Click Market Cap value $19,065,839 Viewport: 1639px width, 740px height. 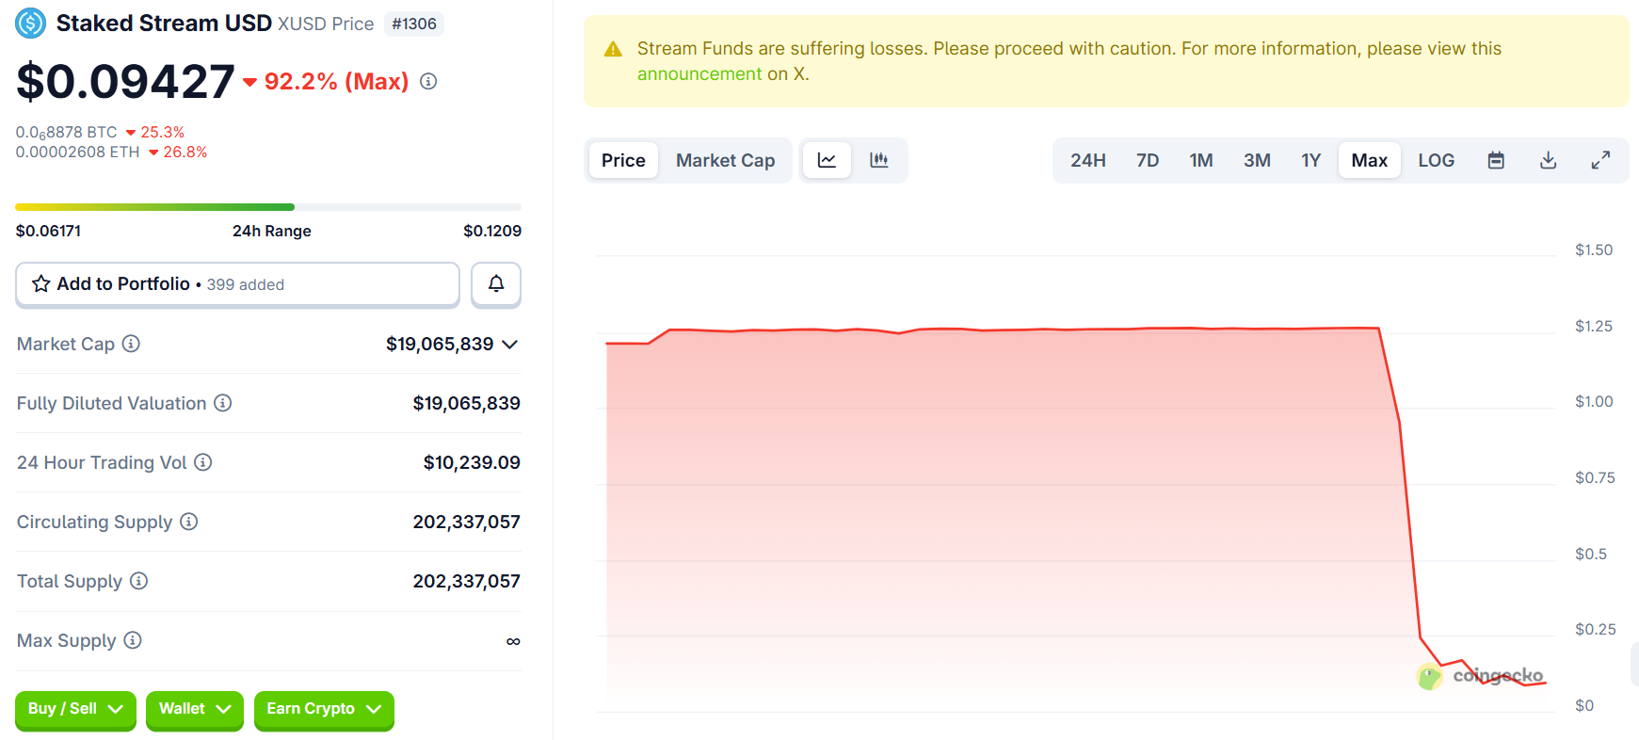tap(440, 344)
